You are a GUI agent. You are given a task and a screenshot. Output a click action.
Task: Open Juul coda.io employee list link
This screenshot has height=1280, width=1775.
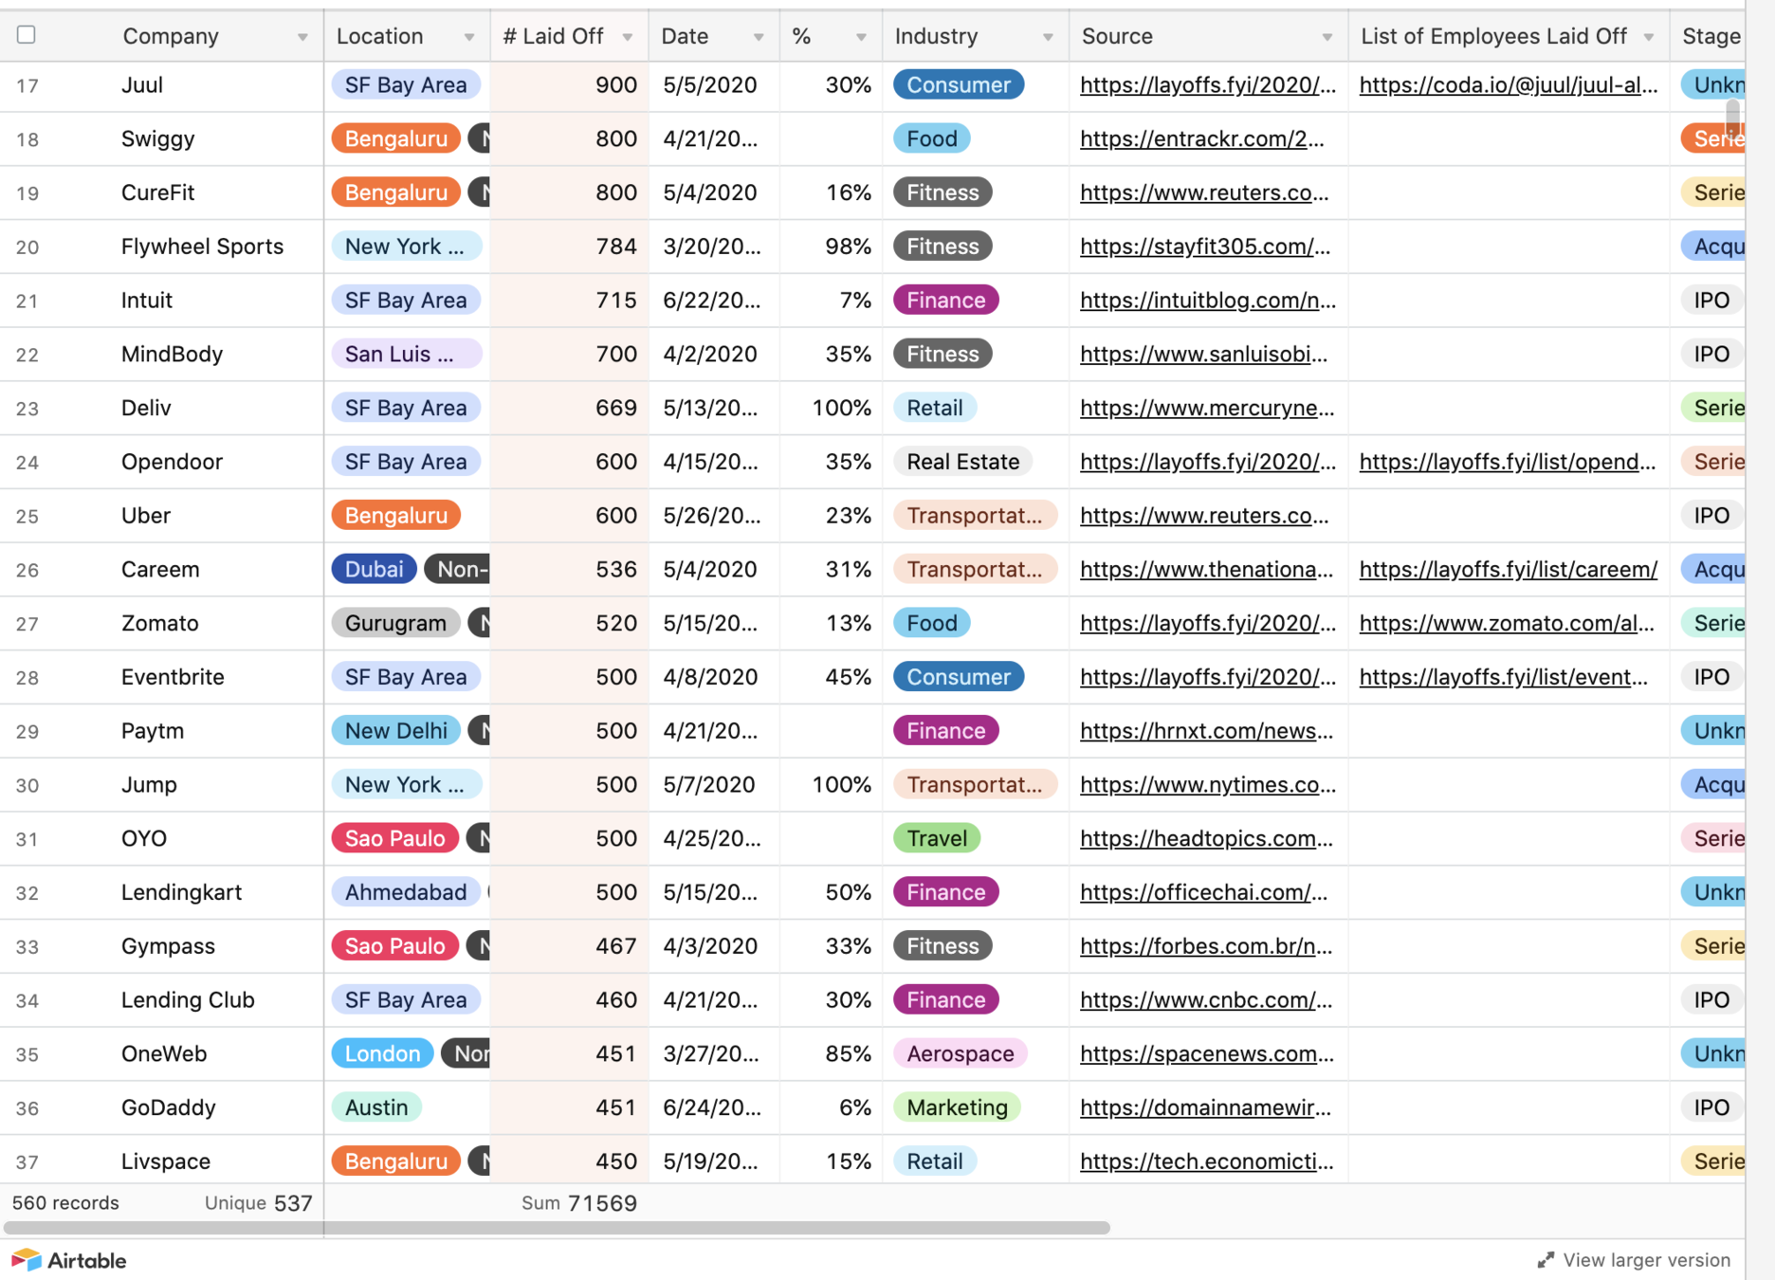1508,85
